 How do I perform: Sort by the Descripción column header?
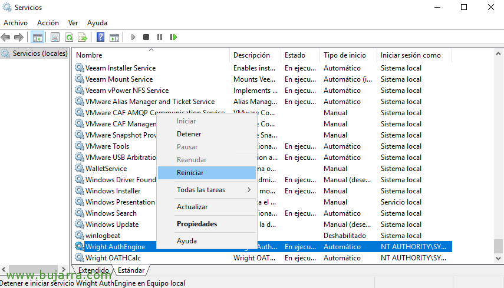[255, 55]
